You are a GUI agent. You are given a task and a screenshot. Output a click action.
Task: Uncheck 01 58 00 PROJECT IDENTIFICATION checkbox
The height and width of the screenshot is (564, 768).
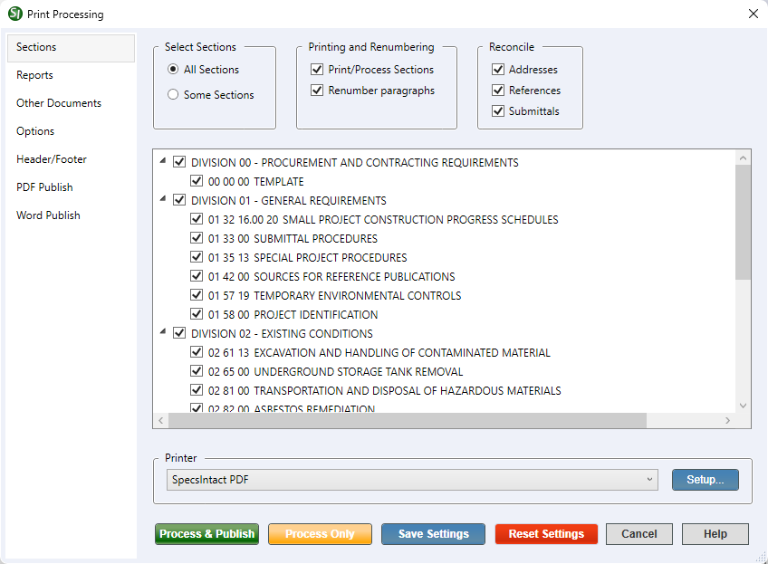[x=197, y=314]
